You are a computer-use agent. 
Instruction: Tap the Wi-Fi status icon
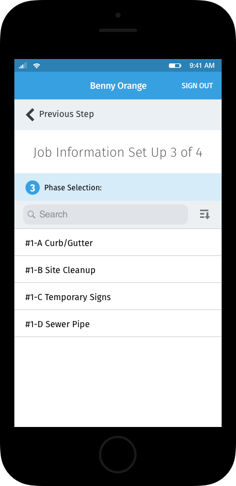click(36, 66)
